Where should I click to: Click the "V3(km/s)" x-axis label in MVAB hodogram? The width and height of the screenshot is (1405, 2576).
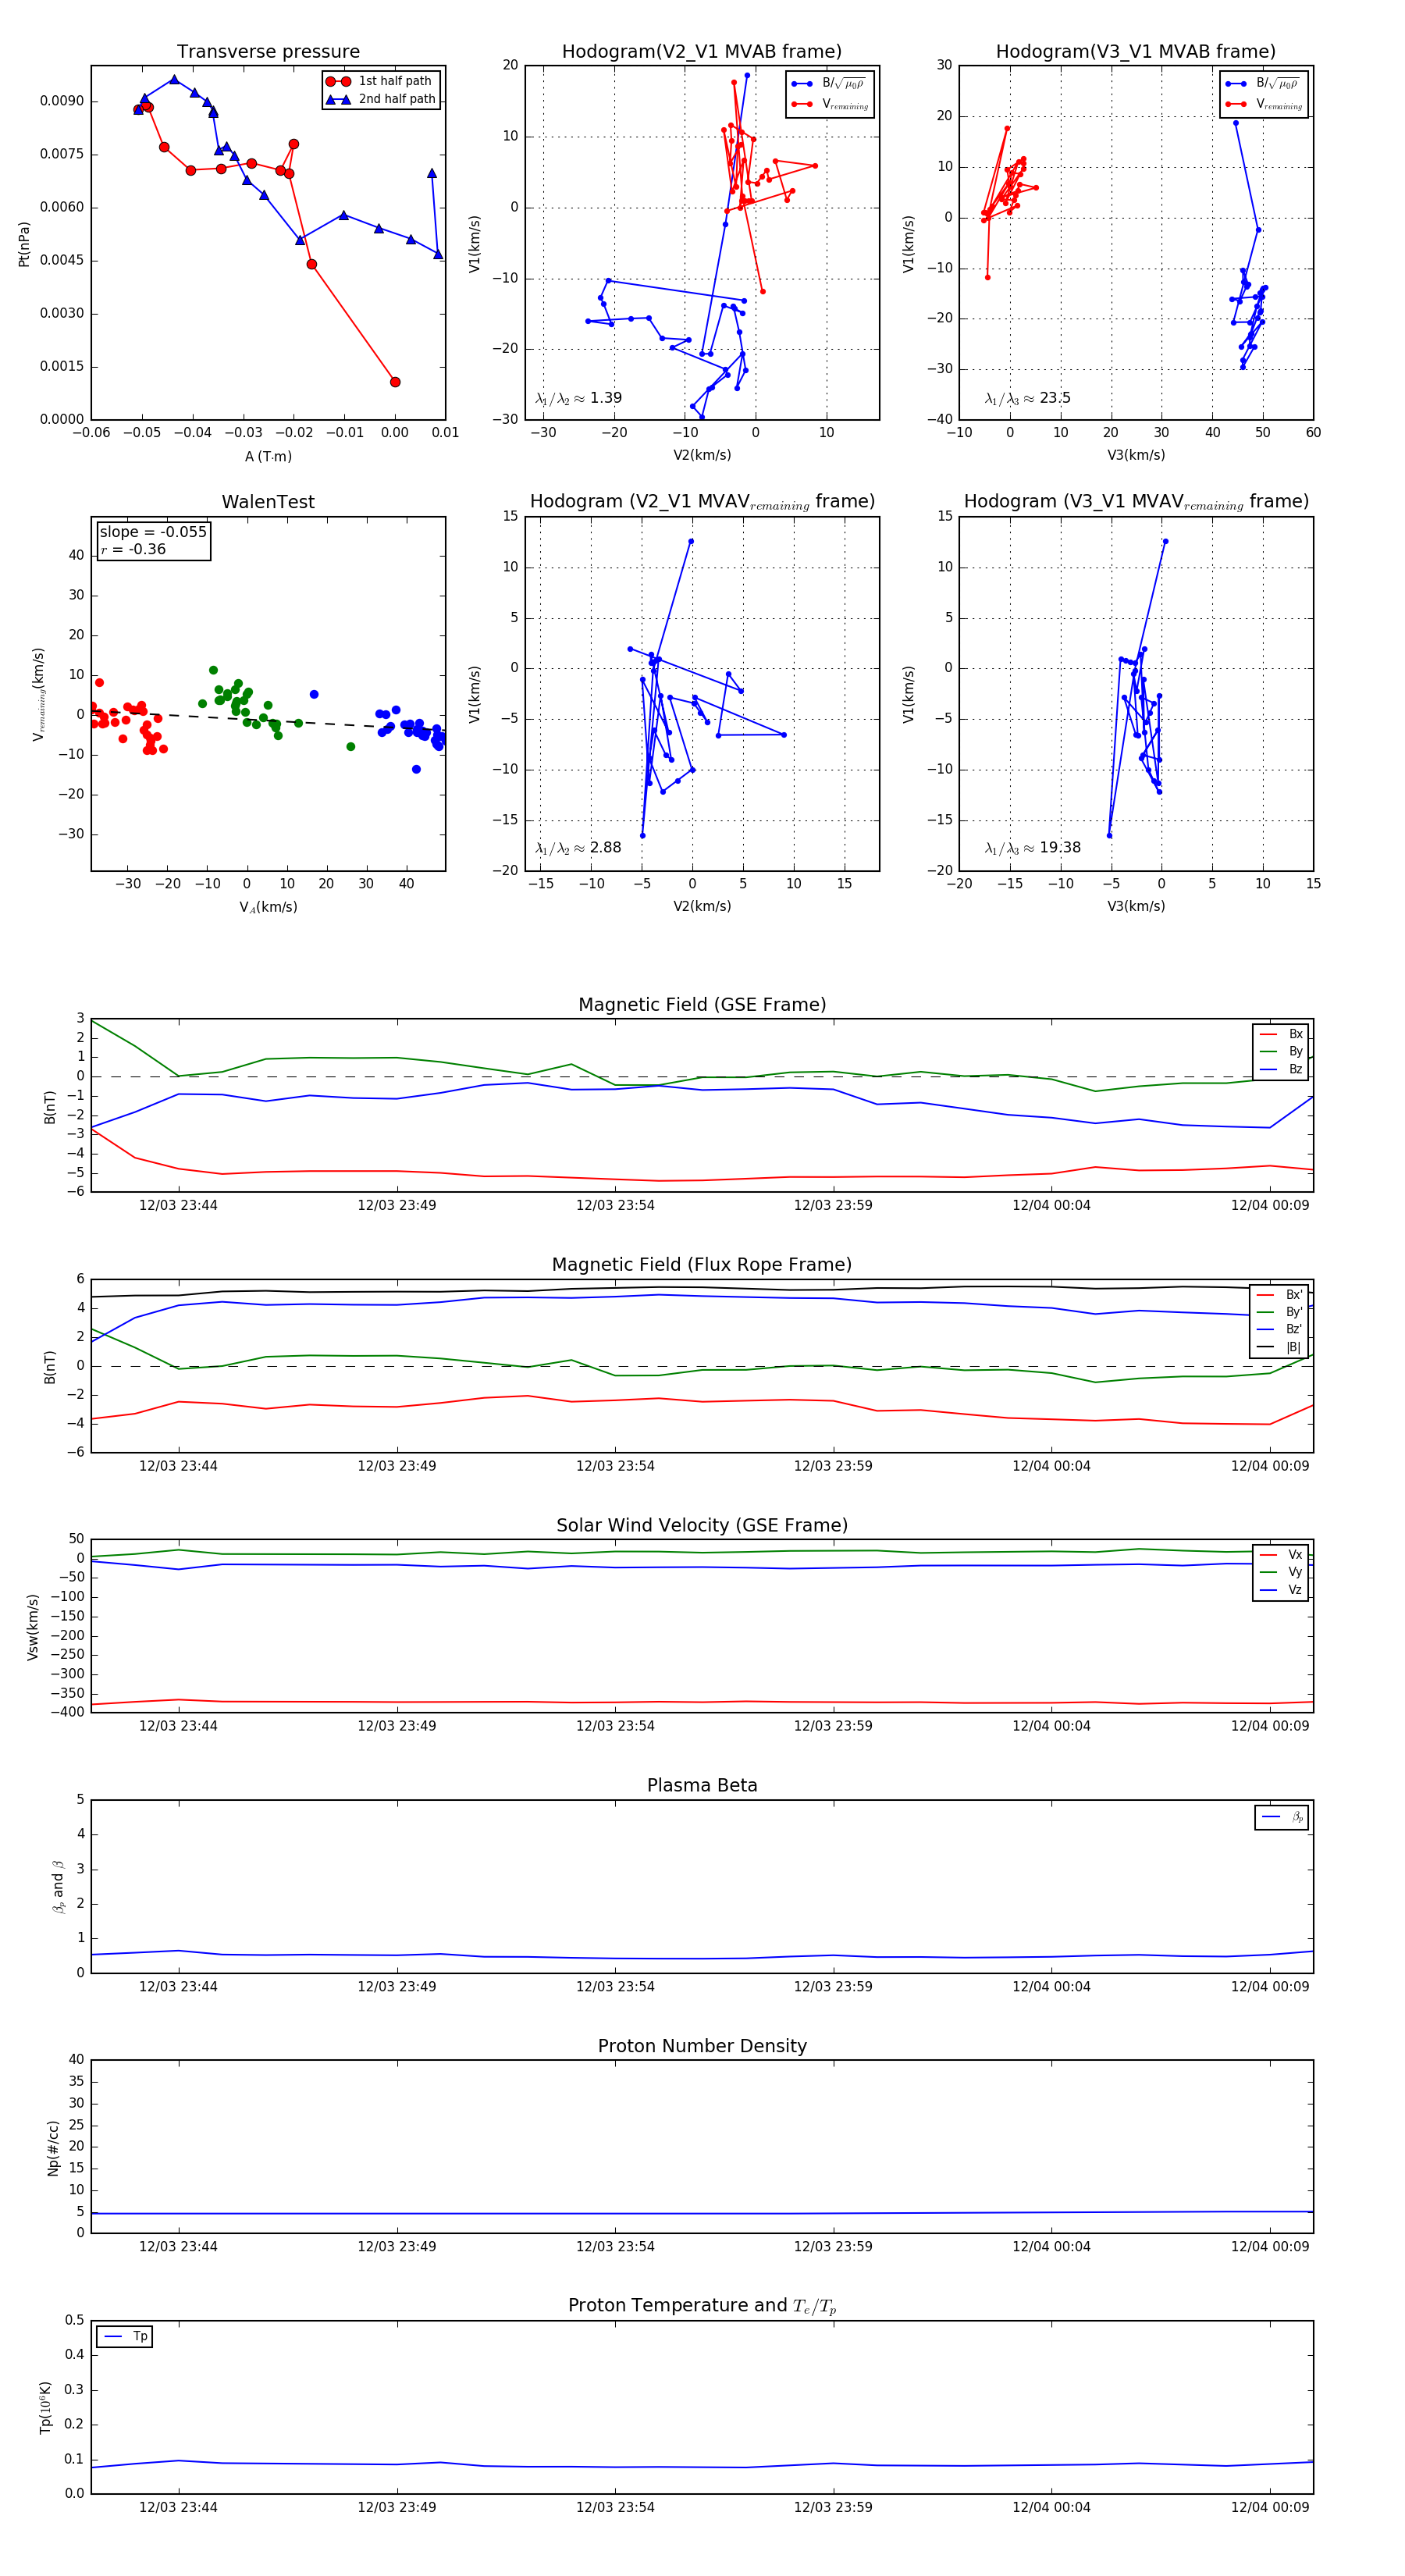(1136, 455)
